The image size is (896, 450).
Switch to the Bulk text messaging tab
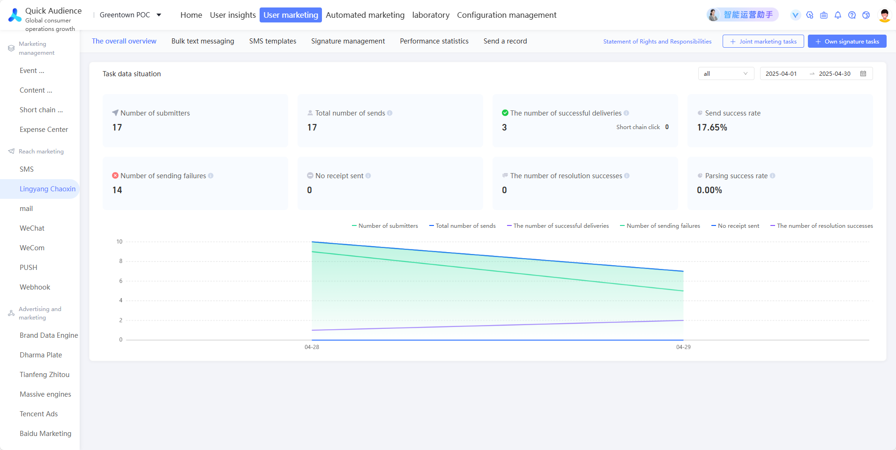203,41
